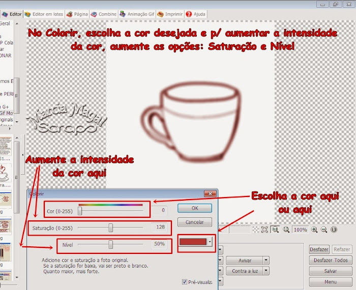Select the folder row ending in G+

tap(5, 107)
